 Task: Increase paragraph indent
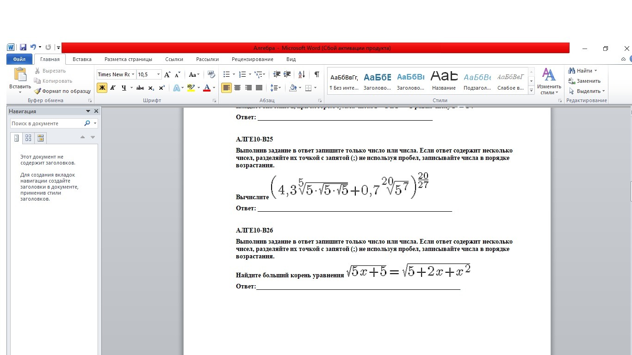pos(287,74)
